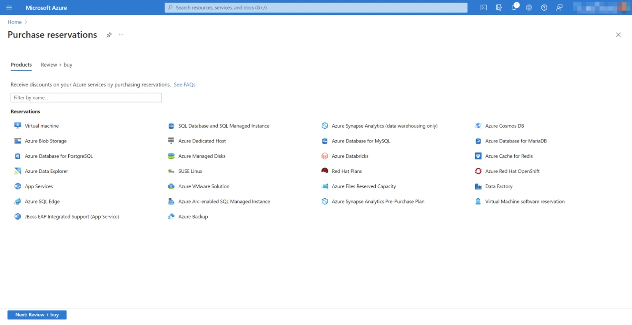Image resolution: width=632 pixels, height=325 pixels.
Task: Click the Home breadcrumb link
Action: (x=14, y=22)
